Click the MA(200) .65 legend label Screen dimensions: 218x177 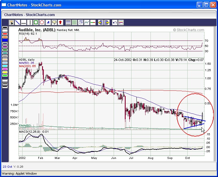pos(27,66)
